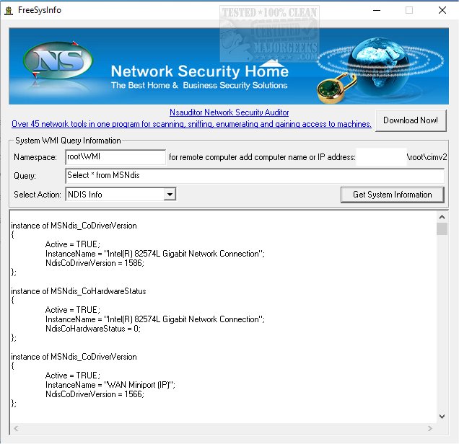Click the 'Namespace:' label

pos(35,157)
